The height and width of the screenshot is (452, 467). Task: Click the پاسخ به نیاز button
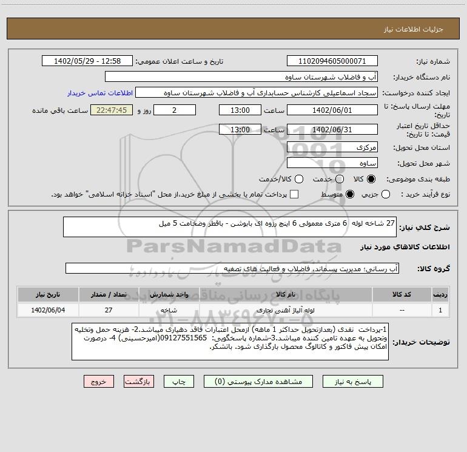point(352,382)
